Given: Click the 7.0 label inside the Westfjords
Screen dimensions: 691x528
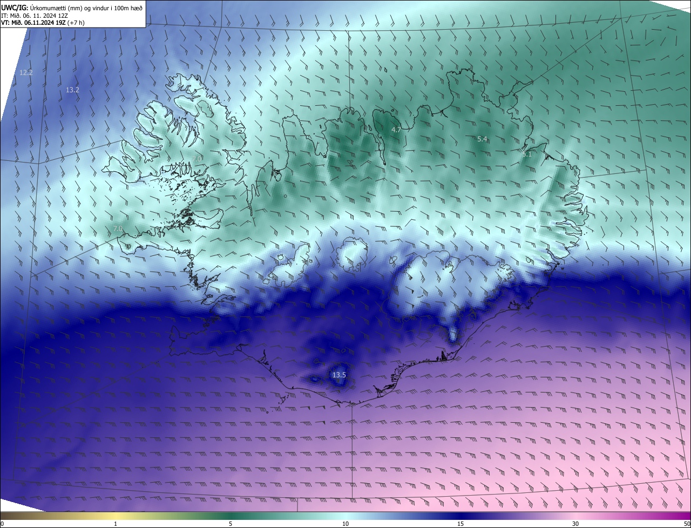Looking at the screenshot, I should point(198,158).
